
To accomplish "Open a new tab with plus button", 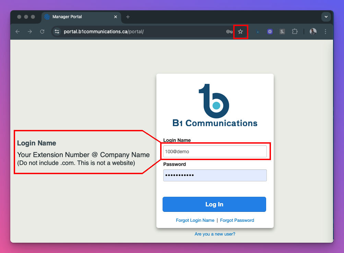I will (128, 17).
